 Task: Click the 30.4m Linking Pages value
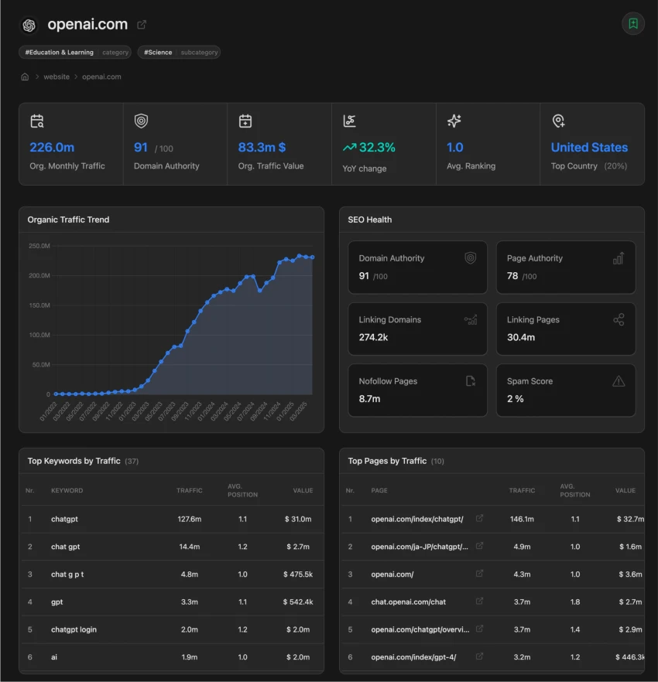[x=521, y=337]
